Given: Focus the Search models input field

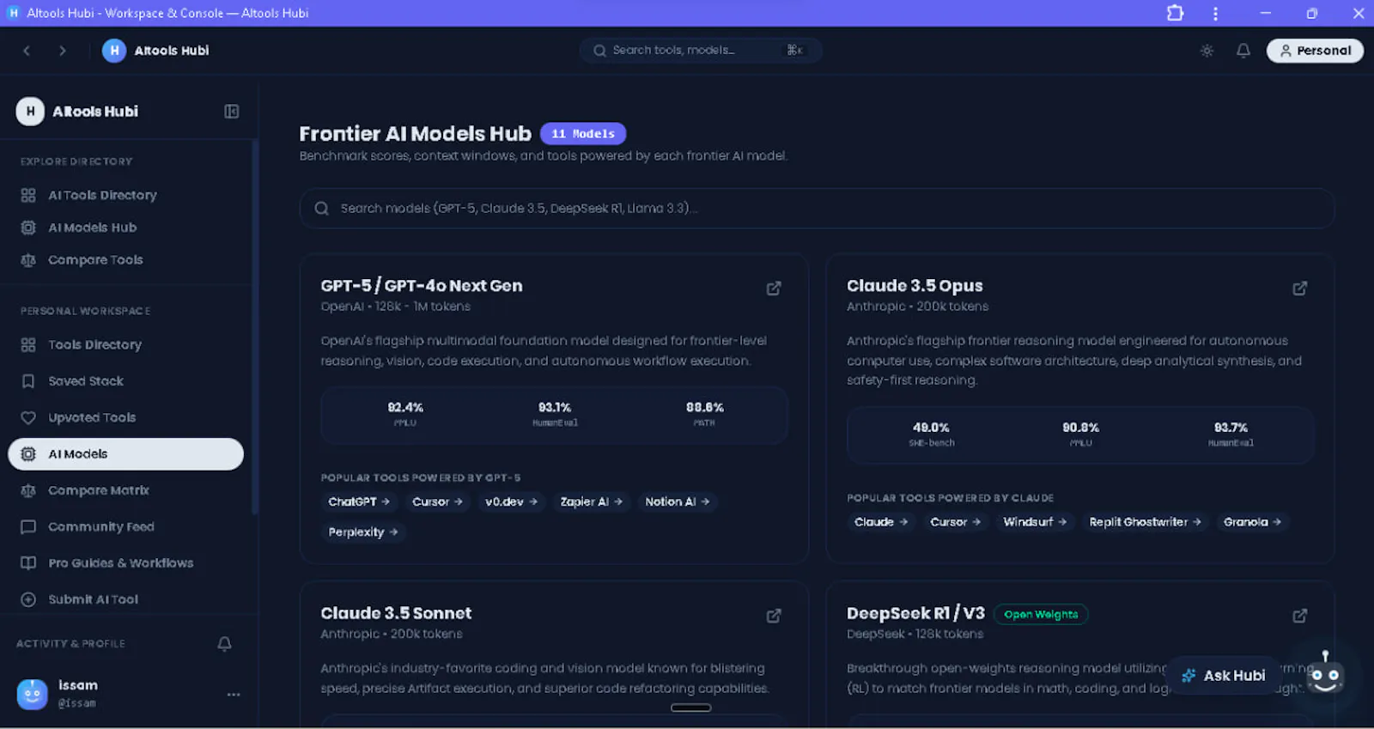Looking at the screenshot, I should tap(817, 209).
